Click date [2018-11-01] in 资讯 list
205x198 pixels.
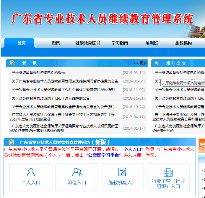click(134, 98)
